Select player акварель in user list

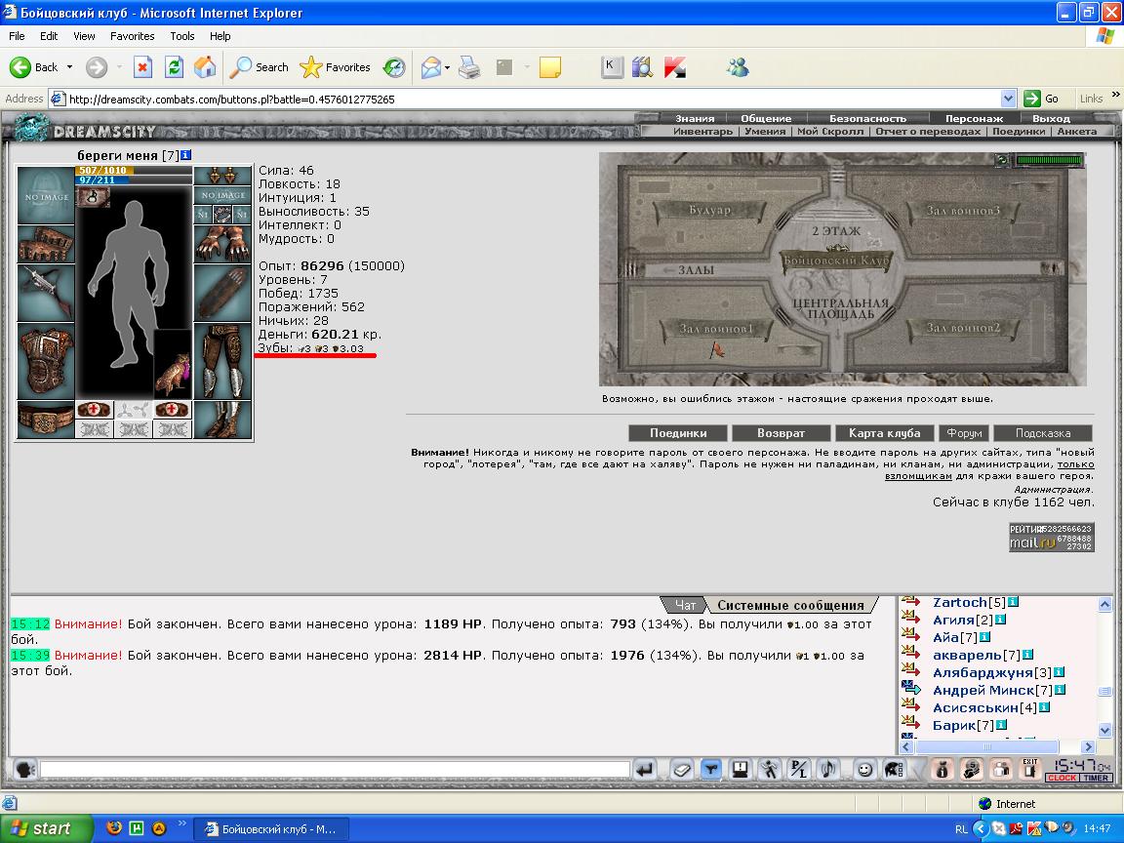tap(967, 655)
